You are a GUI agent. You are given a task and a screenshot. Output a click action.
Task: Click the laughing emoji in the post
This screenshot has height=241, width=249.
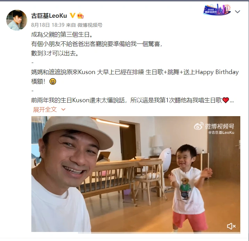[x=53, y=81]
